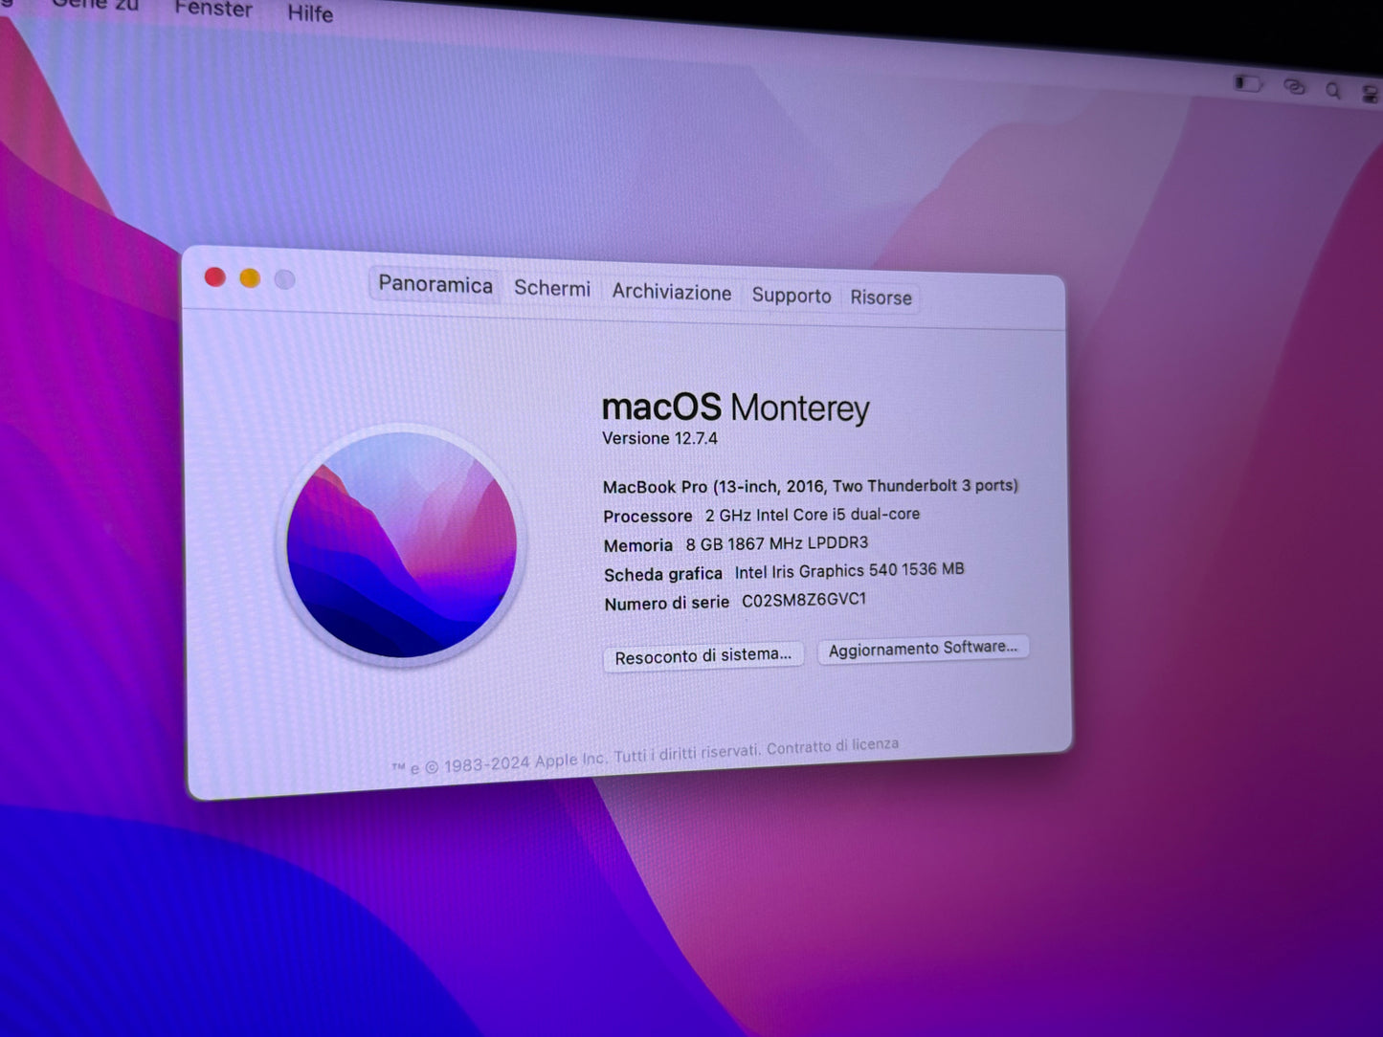Click the MacBook Pro 13-inch 2016 model line
This screenshot has width=1383, height=1037.
click(x=811, y=486)
